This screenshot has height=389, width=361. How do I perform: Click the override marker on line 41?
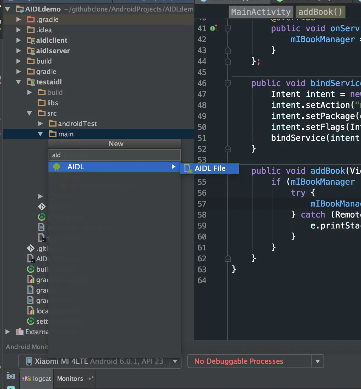coord(214,28)
